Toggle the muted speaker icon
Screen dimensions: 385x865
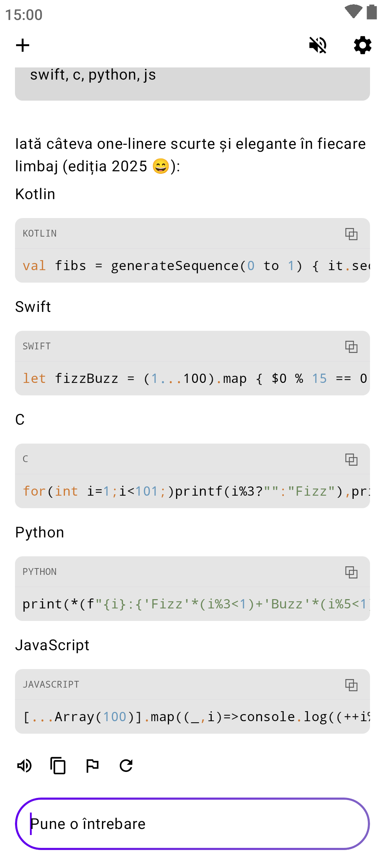tap(318, 45)
